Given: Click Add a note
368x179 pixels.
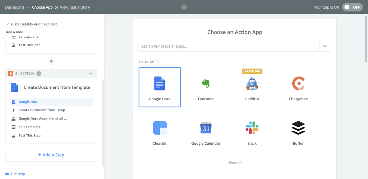Looking at the screenshot, I should (x=14, y=32).
